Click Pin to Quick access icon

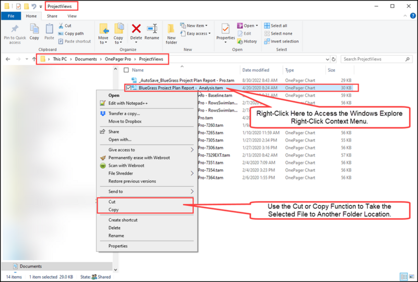15,29
